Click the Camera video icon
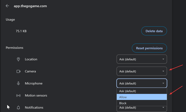The image size is (186, 112). coord(18,72)
